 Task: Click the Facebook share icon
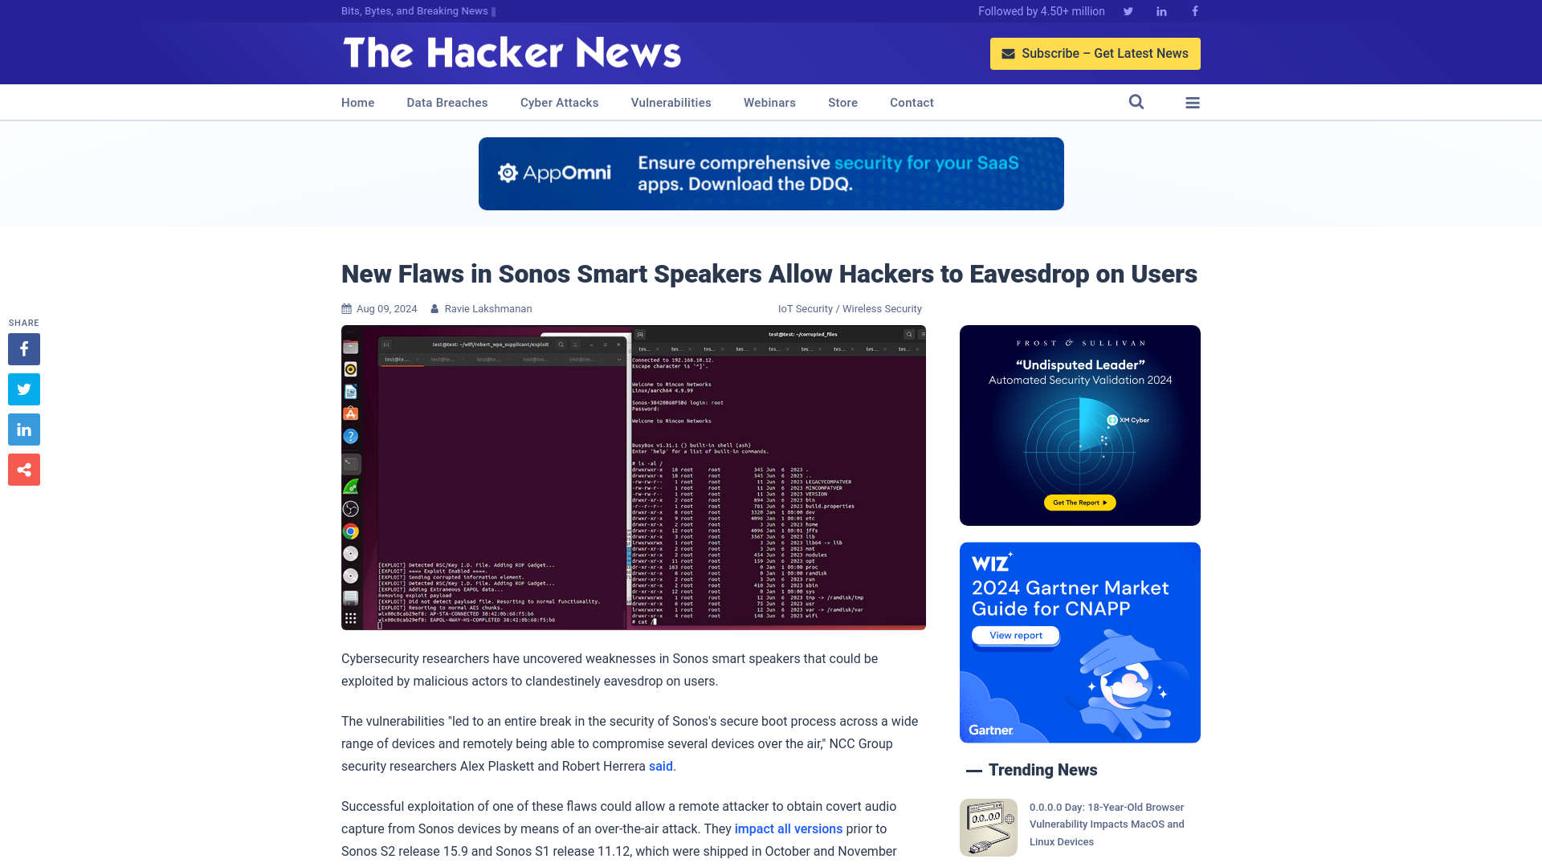coord(23,348)
